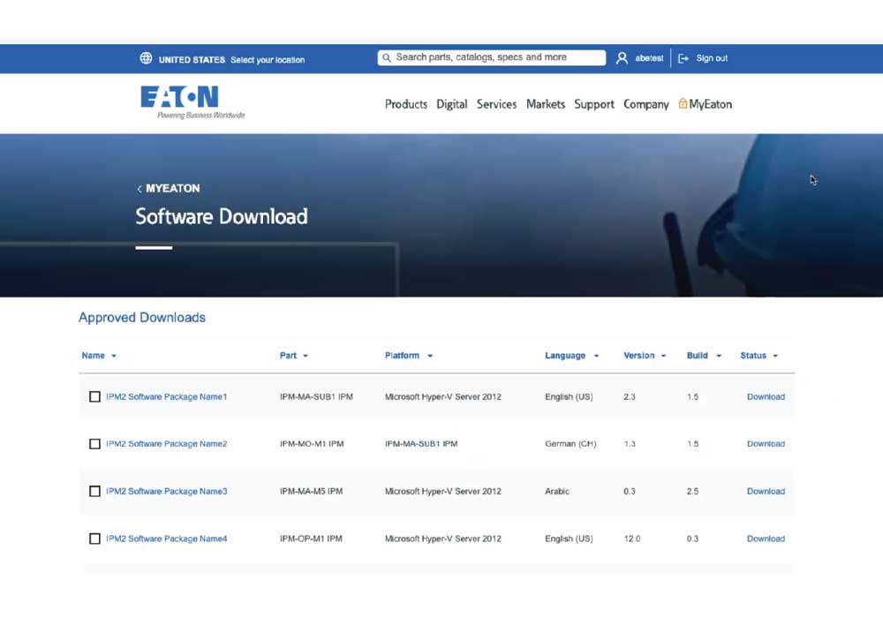Image resolution: width=883 pixels, height=618 pixels.
Task: Click the IPM-MA-M5 IPM part cell
Action: click(311, 492)
